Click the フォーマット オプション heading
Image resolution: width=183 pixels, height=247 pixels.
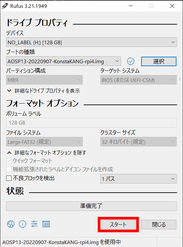tap(42, 103)
